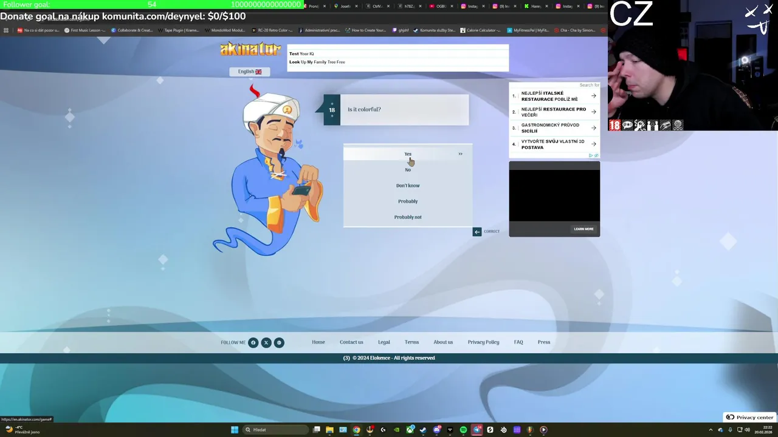This screenshot has width=778, height=437.
Task: Select the Probably answer
Action: pos(408,201)
